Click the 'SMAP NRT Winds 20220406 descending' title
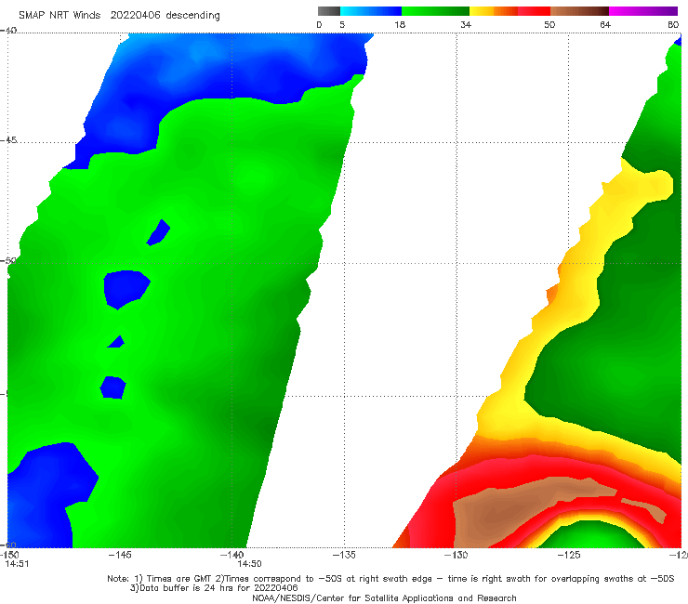This screenshot has height=604, width=688. pyautogui.click(x=119, y=16)
